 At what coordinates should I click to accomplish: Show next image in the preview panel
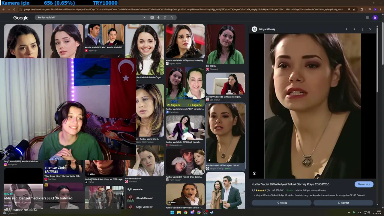pos(354,29)
